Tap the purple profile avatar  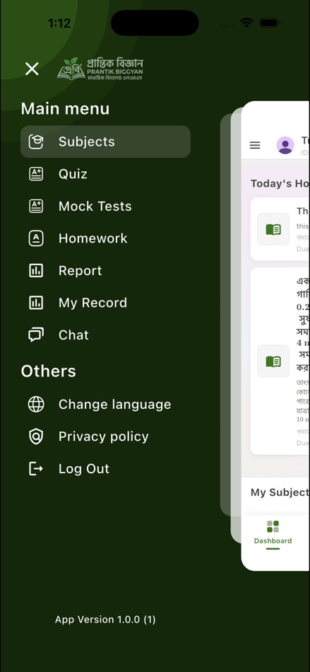285,145
